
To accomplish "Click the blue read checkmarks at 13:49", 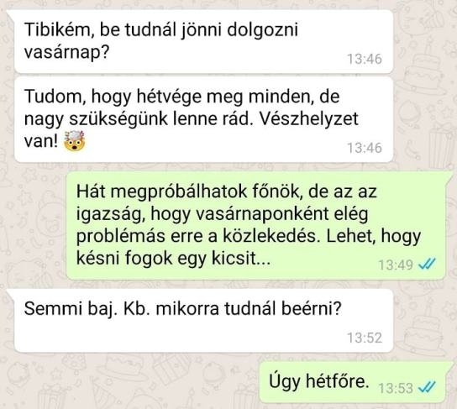I will point(427,265).
